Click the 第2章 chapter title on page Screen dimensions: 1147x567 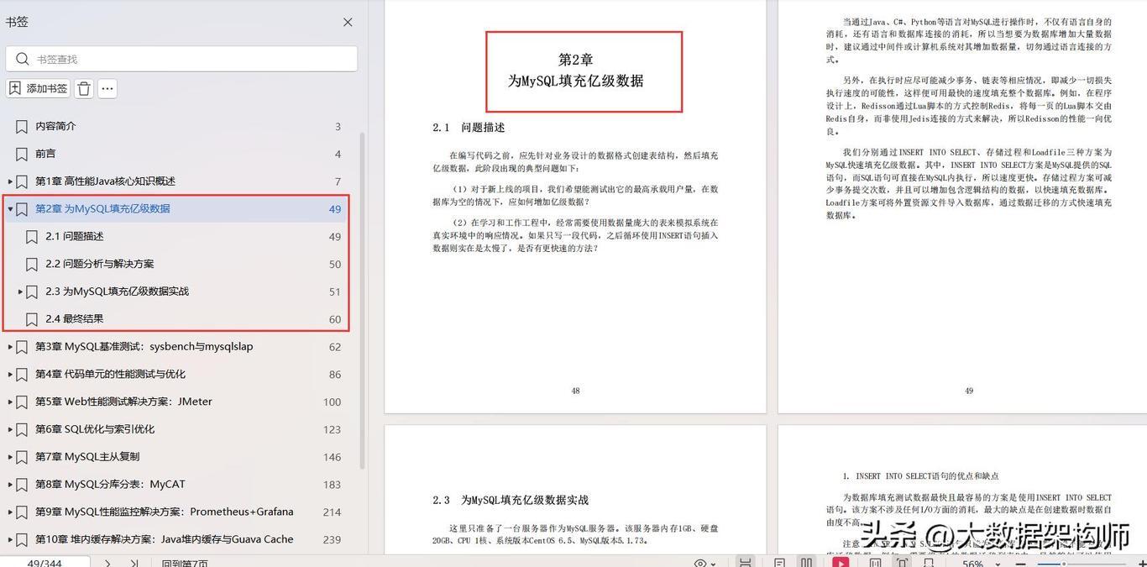click(x=576, y=71)
